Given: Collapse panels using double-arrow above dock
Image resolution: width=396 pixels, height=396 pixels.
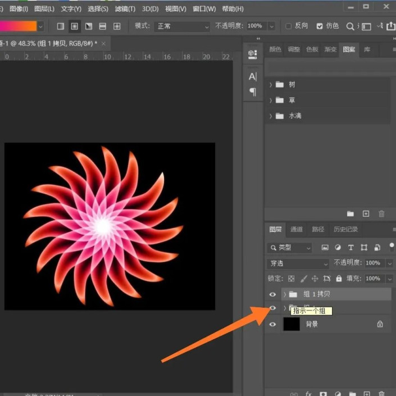Looking at the screenshot, I should click(258, 39).
